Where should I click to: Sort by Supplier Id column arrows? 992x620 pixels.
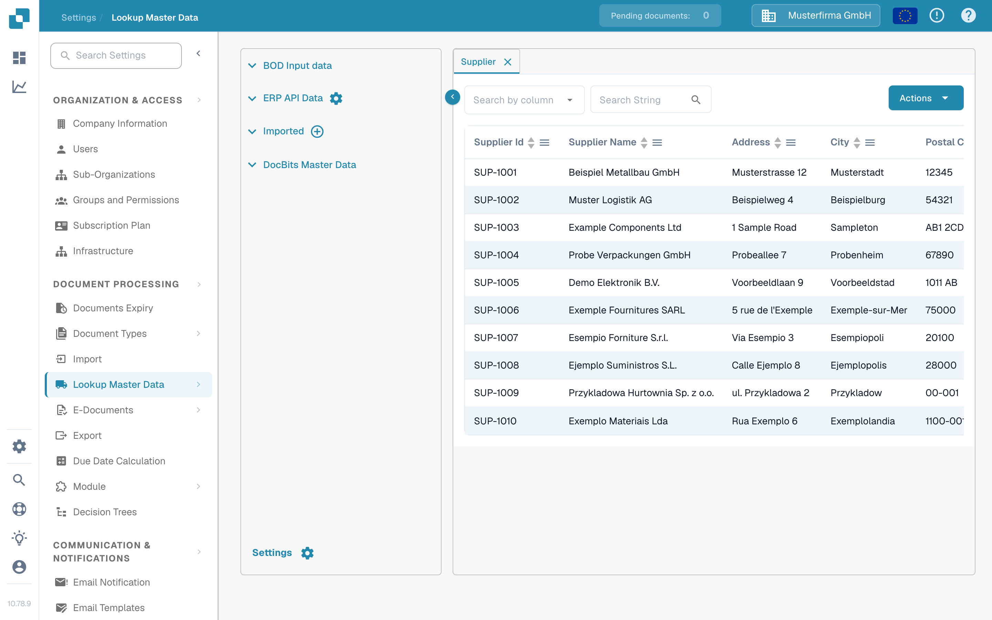point(531,142)
